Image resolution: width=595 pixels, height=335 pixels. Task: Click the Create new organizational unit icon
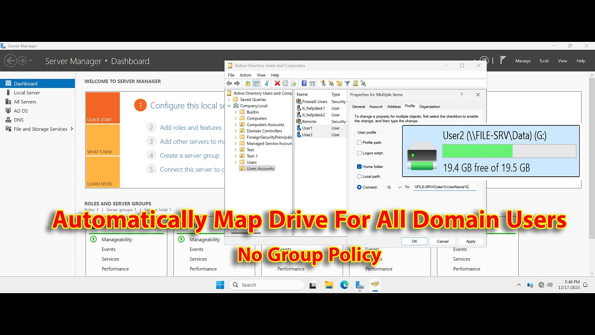[x=339, y=83]
